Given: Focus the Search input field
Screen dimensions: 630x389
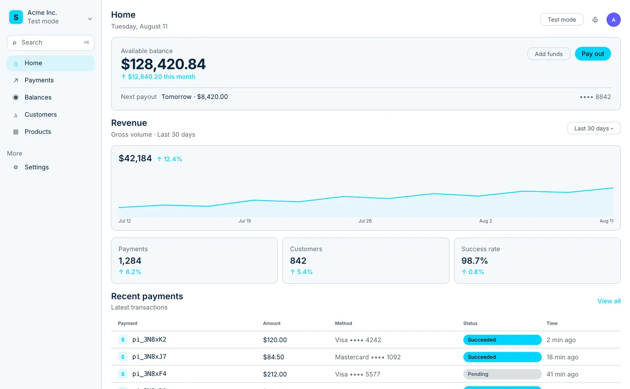Looking at the screenshot, I should (51, 43).
